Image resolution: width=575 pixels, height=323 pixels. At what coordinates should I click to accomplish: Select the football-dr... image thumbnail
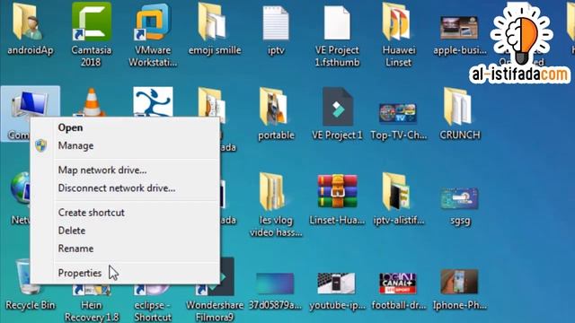click(398, 284)
